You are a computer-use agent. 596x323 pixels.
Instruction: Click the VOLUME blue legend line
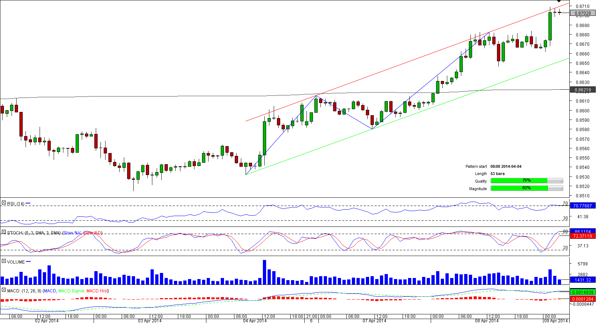(x=28, y=262)
